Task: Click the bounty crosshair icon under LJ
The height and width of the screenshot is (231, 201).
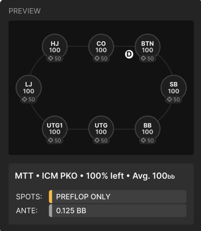Action: click(x=24, y=99)
